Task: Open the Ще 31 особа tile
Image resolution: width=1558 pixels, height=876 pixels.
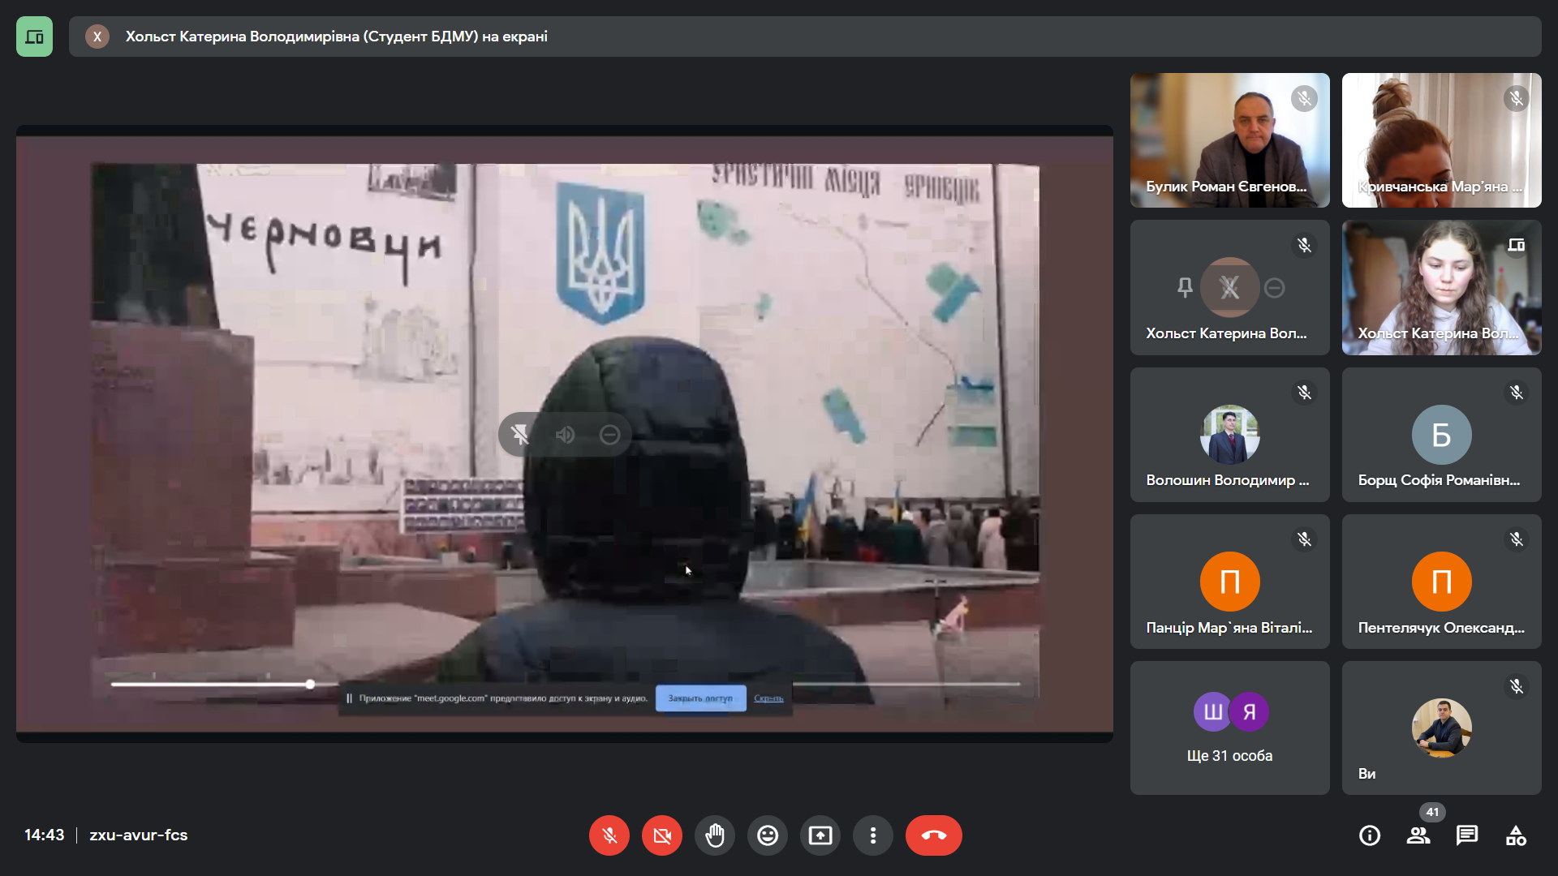Action: 1230,728
